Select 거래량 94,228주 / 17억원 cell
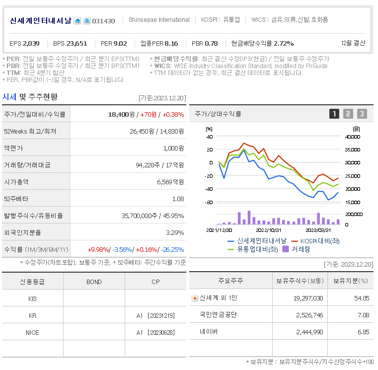The image size is (378, 370). pyautogui.click(x=160, y=165)
